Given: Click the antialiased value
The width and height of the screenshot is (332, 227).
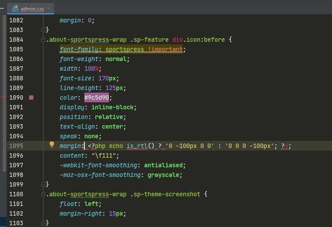Looking at the screenshot, I should [x=163, y=166].
